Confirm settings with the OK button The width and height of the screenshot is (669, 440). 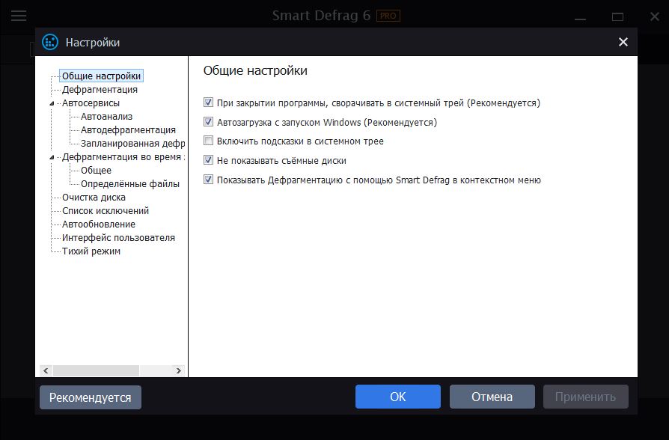pos(397,397)
